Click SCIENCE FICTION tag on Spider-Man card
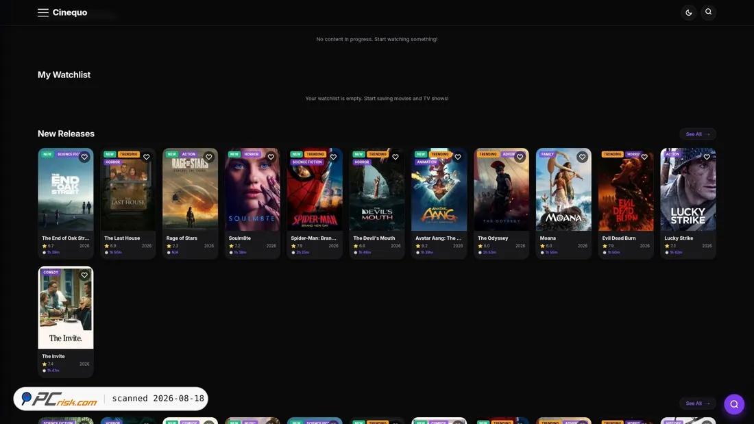The height and width of the screenshot is (424, 754). coord(307,162)
